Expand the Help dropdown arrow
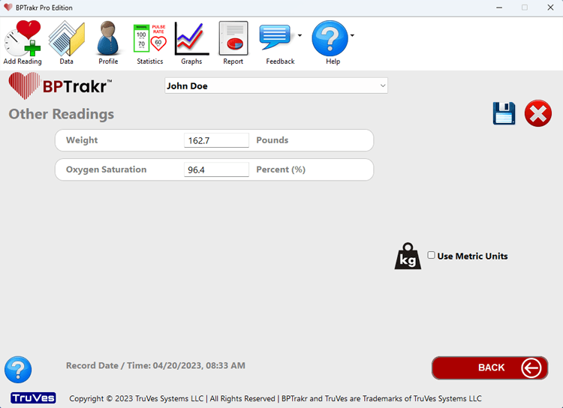Screen dimensions: 563x408 coord(352,35)
